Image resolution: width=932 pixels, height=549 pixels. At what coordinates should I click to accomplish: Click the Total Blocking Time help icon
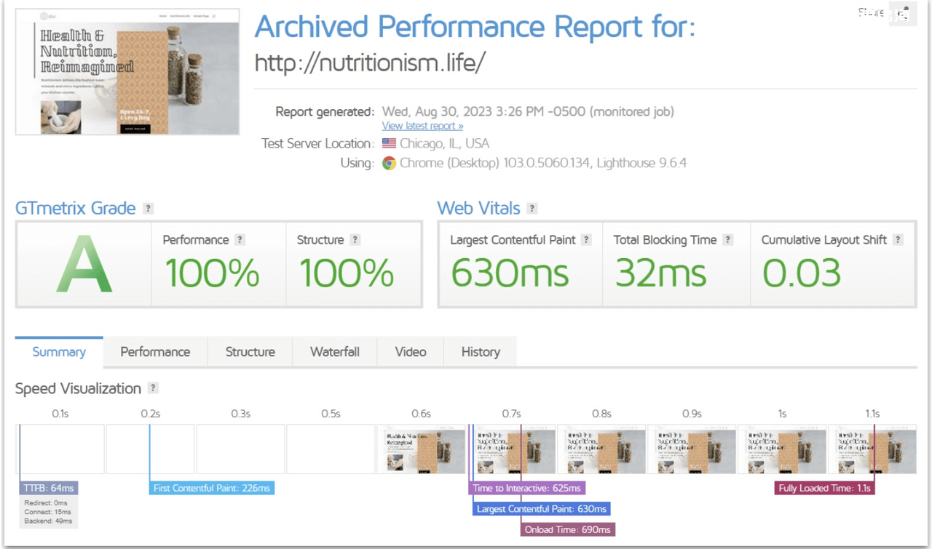click(728, 240)
